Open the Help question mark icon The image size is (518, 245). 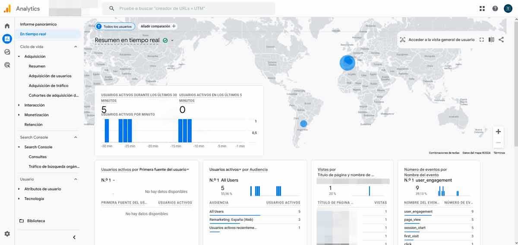(495, 9)
